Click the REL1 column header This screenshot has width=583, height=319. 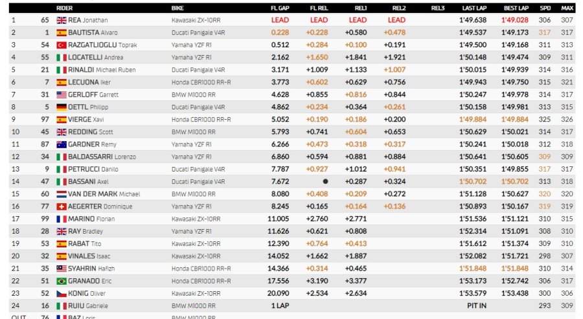(x=361, y=8)
